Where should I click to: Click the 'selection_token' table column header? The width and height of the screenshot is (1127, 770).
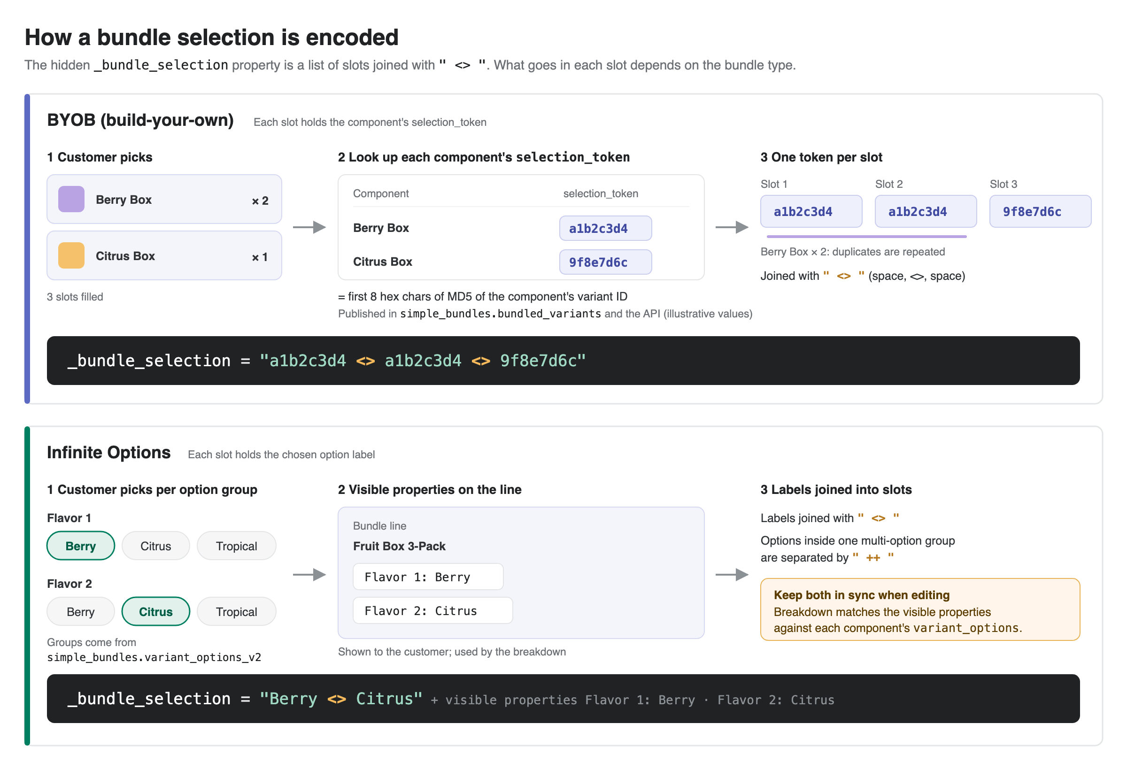600,193
